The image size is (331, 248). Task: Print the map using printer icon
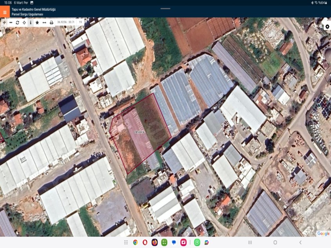51,22
